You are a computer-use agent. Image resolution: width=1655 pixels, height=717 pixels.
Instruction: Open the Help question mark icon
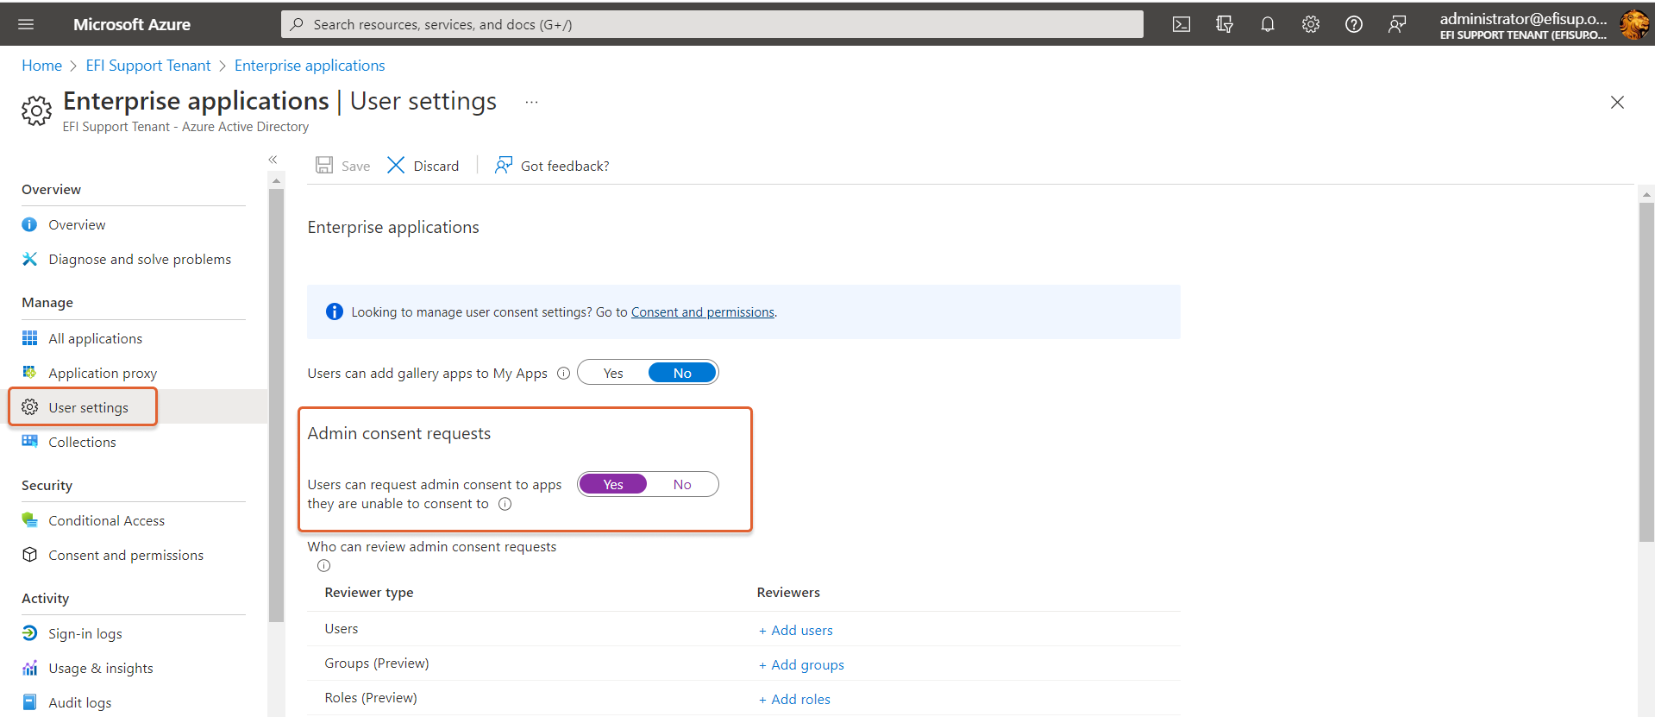[1354, 24]
